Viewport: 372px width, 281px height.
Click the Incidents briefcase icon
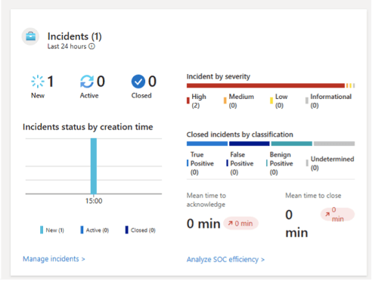30,37
